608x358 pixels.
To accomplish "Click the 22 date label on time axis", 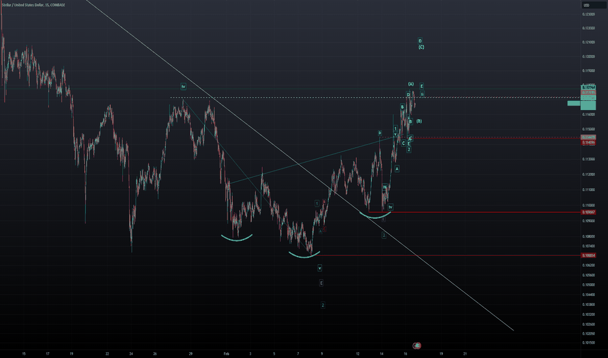I will [108, 353].
